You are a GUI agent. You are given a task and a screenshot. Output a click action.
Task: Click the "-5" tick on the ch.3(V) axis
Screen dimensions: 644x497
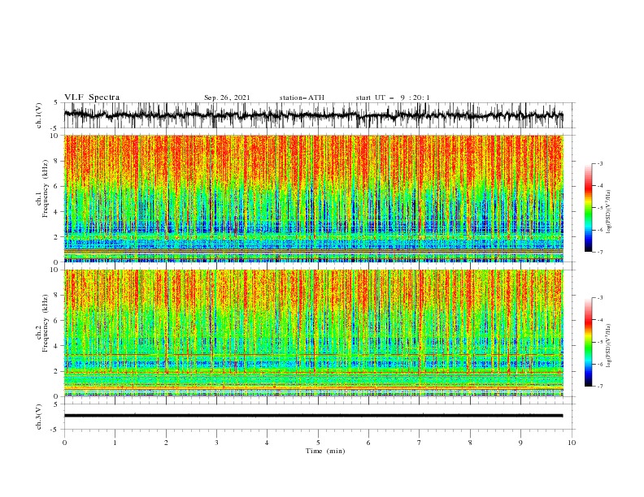coord(55,430)
